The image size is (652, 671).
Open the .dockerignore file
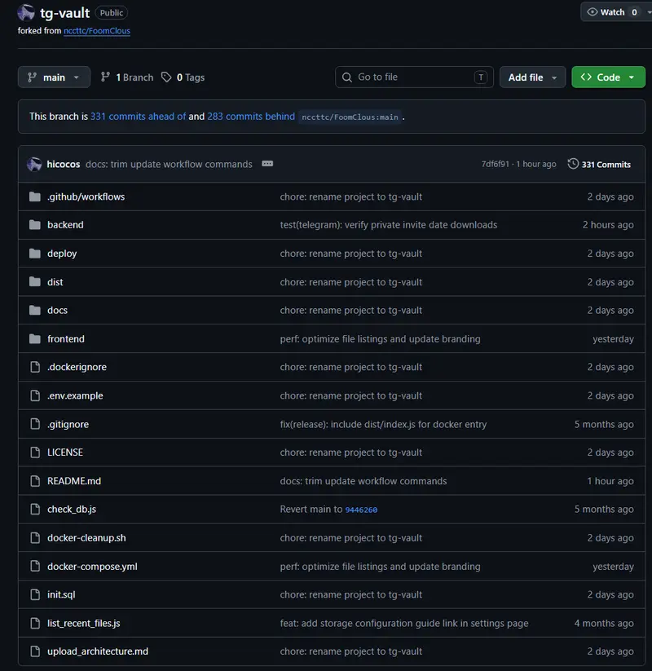tap(77, 367)
